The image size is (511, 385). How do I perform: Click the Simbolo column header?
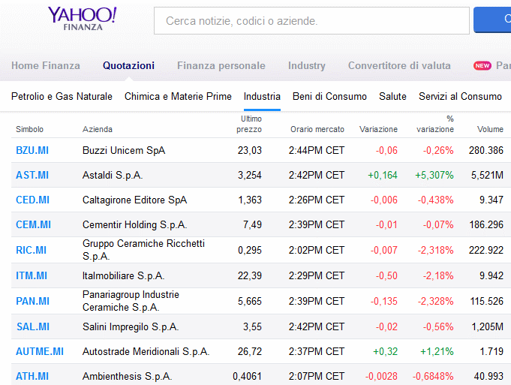pos(30,129)
